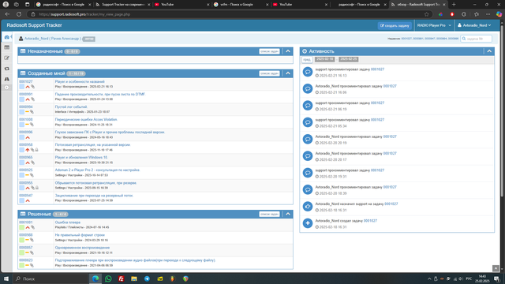Click the создать задачу button
505x284 pixels.
[395, 26]
